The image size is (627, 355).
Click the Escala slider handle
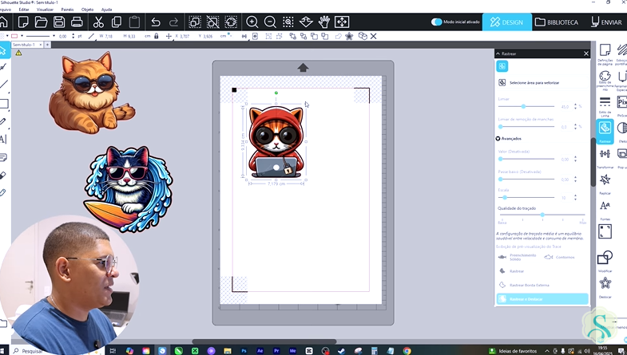tap(505, 198)
